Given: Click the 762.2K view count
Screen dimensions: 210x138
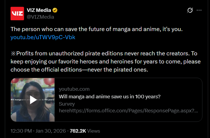Looking at the screenshot, I should click(78, 131).
